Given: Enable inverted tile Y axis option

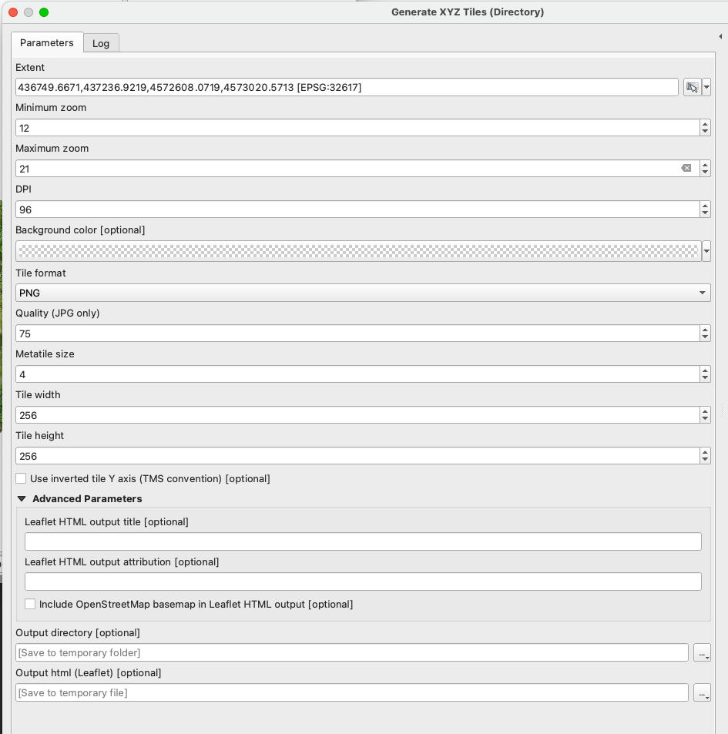Looking at the screenshot, I should 21,478.
